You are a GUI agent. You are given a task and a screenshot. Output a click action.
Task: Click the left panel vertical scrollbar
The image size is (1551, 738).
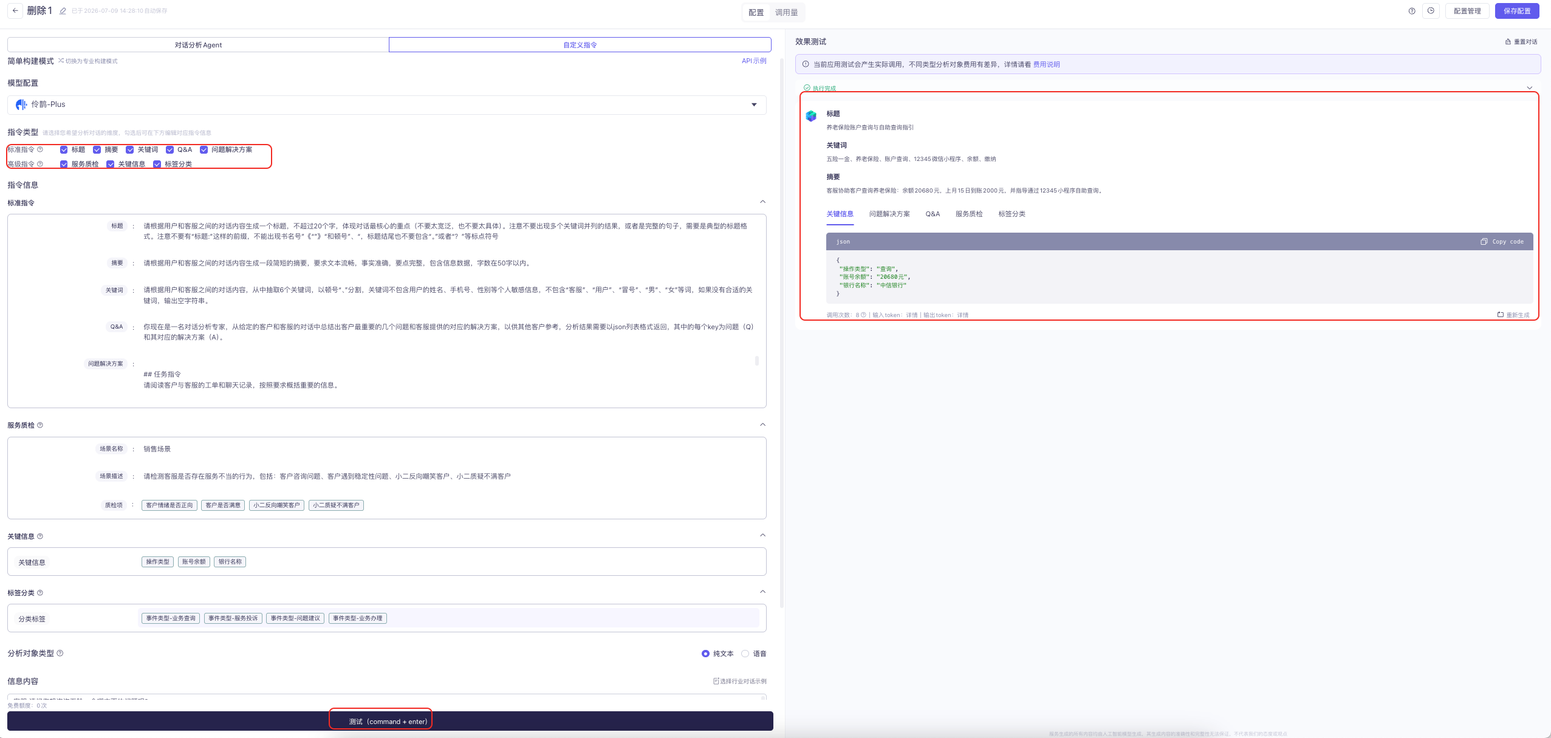(x=781, y=334)
